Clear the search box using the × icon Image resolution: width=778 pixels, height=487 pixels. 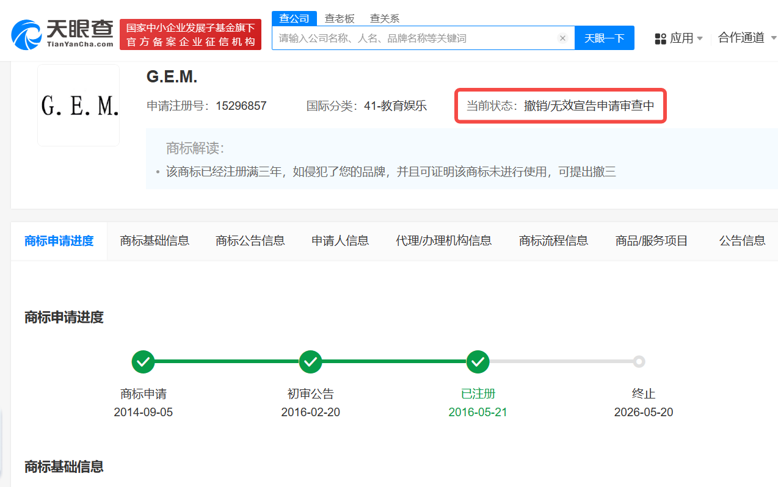562,37
